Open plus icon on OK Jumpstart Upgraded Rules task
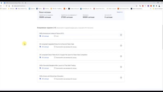 click(121, 45)
